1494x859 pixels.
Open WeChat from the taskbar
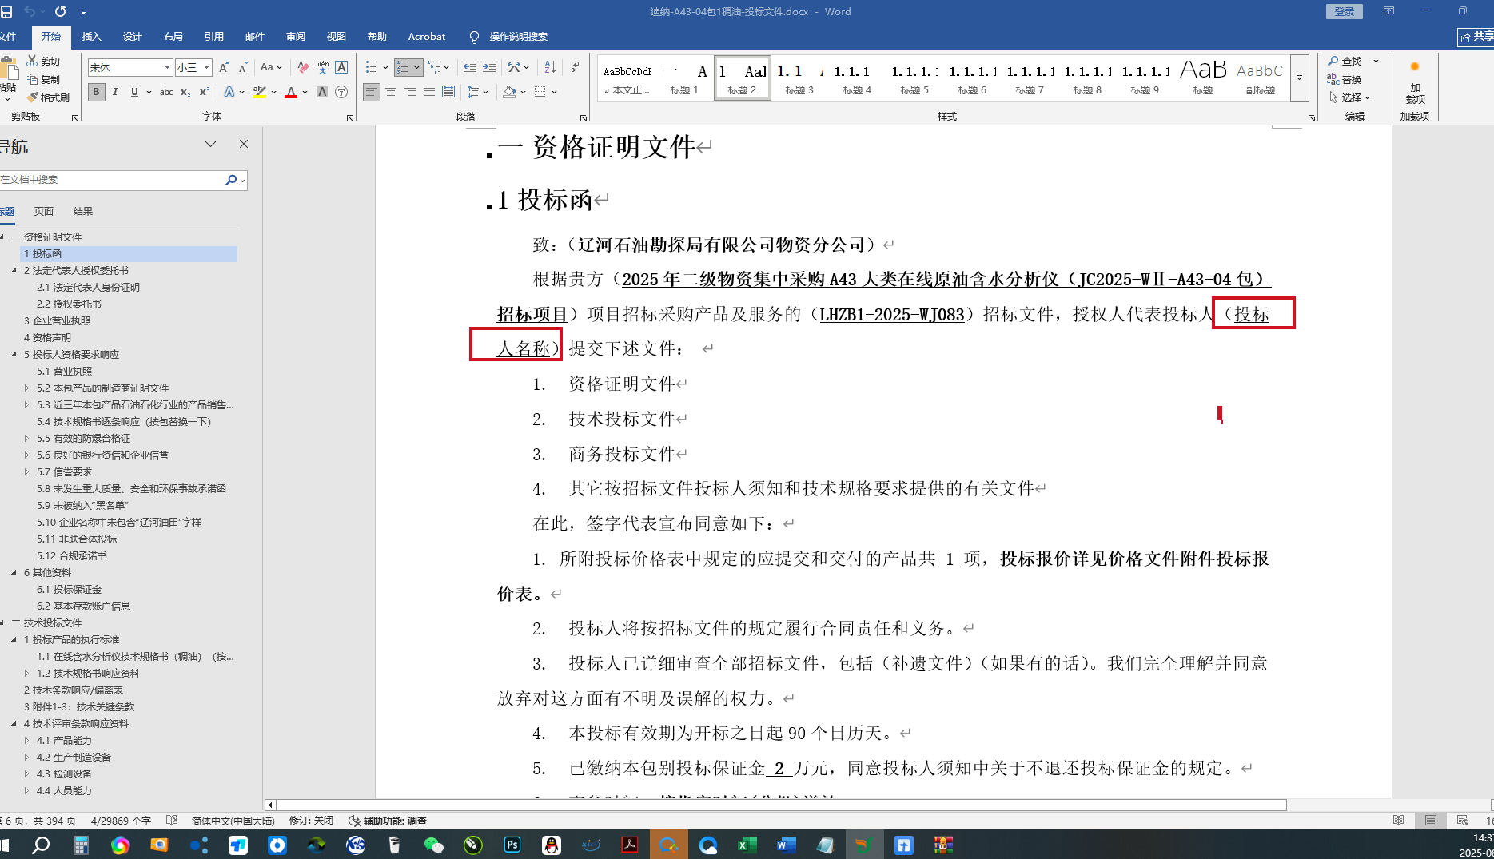(x=434, y=845)
